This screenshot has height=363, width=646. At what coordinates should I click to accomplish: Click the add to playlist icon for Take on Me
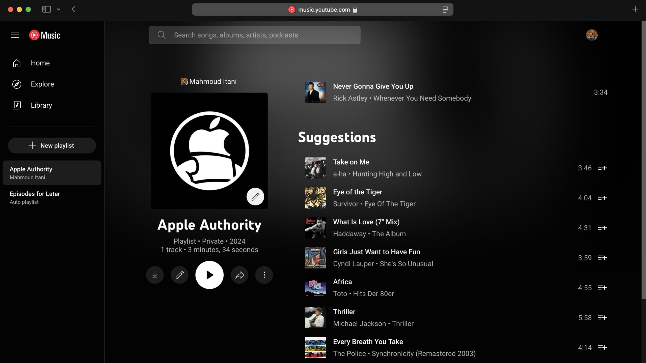pos(603,168)
